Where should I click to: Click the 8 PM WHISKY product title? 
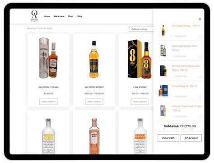(140, 87)
